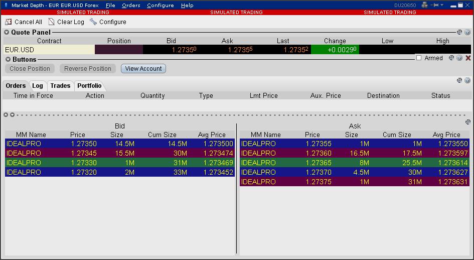Click the Cancel All label
Image resolution: width=474 pixels, height=260 pixels.
29,22
